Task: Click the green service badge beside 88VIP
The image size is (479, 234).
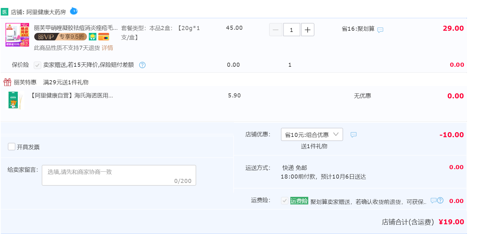Action: tap(92, 37)
